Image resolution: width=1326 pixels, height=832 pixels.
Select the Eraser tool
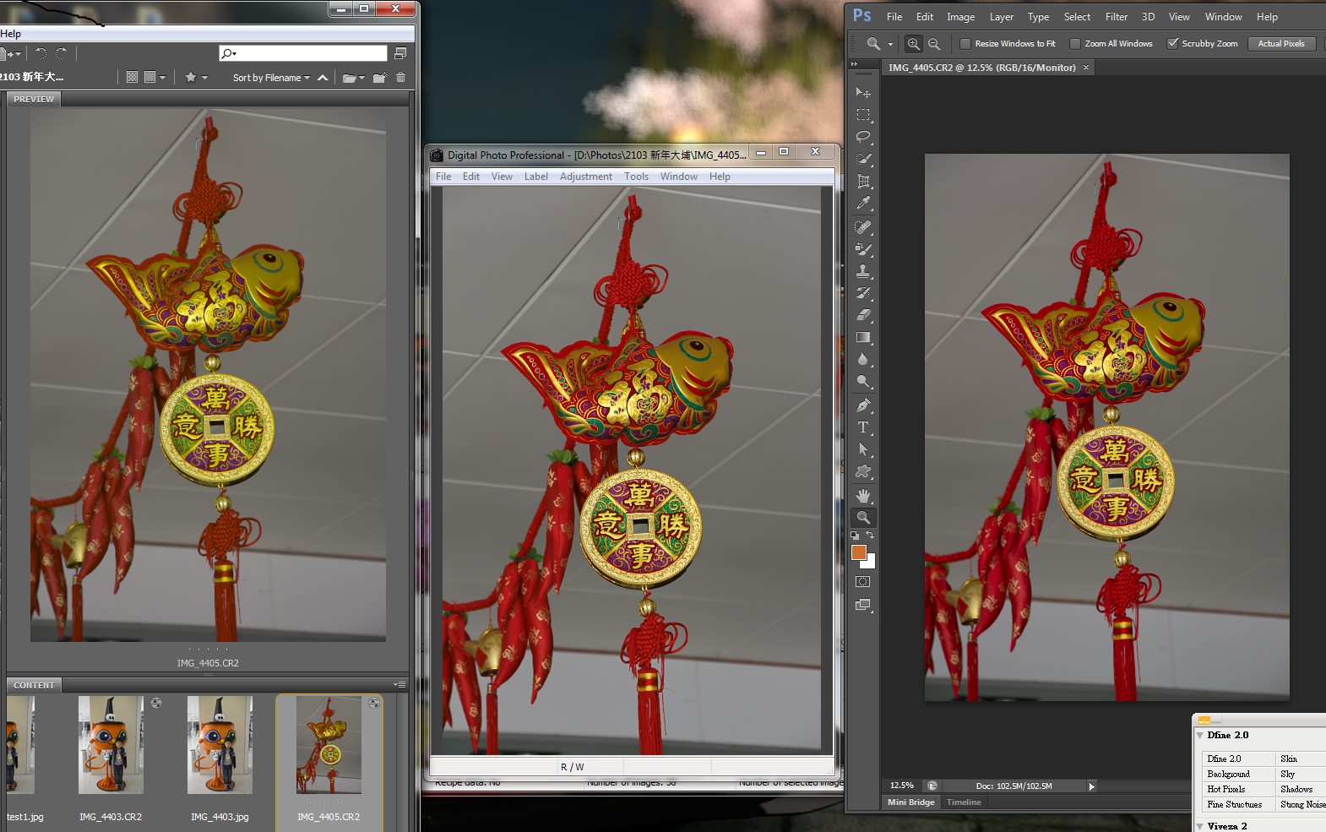point(863,315)
